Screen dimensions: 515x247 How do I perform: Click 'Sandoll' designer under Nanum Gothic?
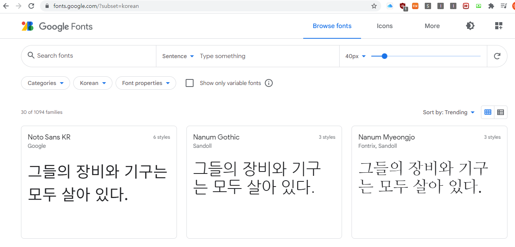coord(202,146)
